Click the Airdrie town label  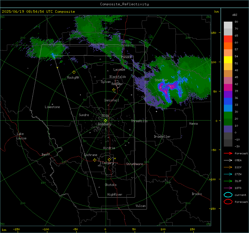click(109, 148)
